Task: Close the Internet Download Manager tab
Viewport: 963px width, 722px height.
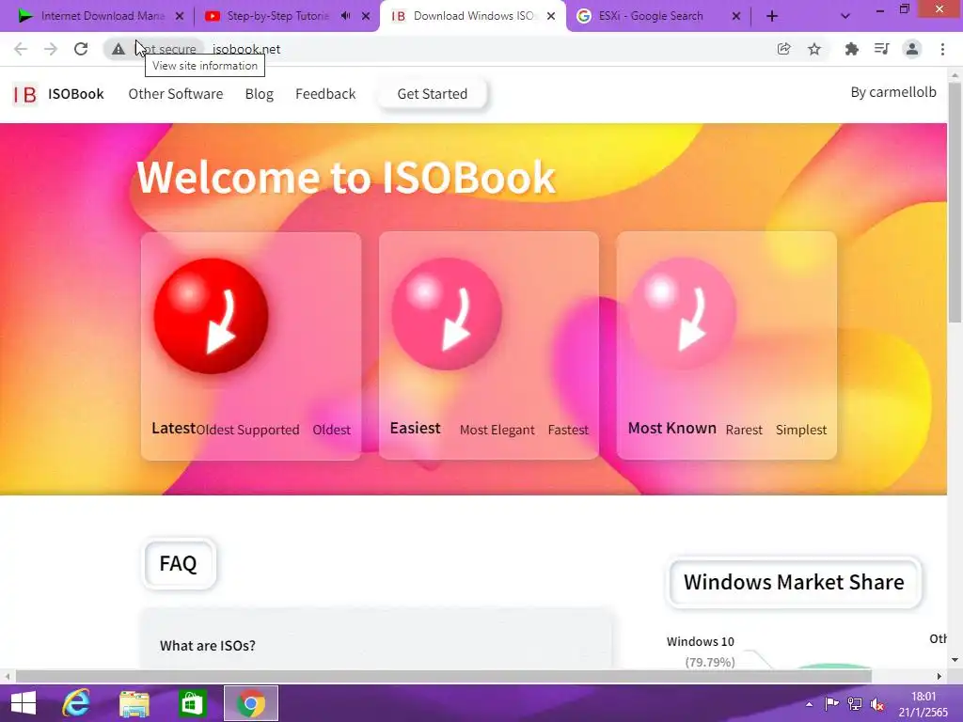Action: [180, 17]
